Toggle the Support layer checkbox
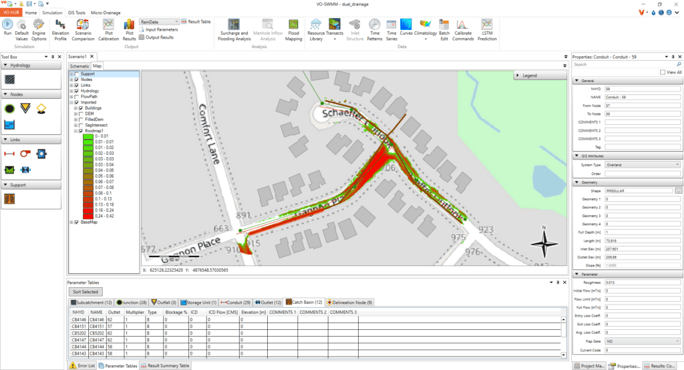The width and height of the screenshot is (684, 370). 77,74
